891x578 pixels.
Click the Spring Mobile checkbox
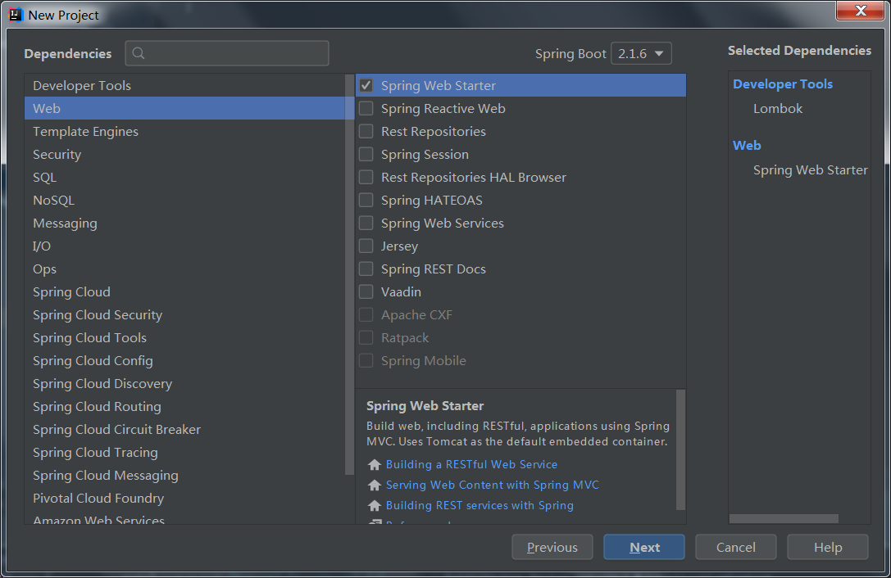366,360
